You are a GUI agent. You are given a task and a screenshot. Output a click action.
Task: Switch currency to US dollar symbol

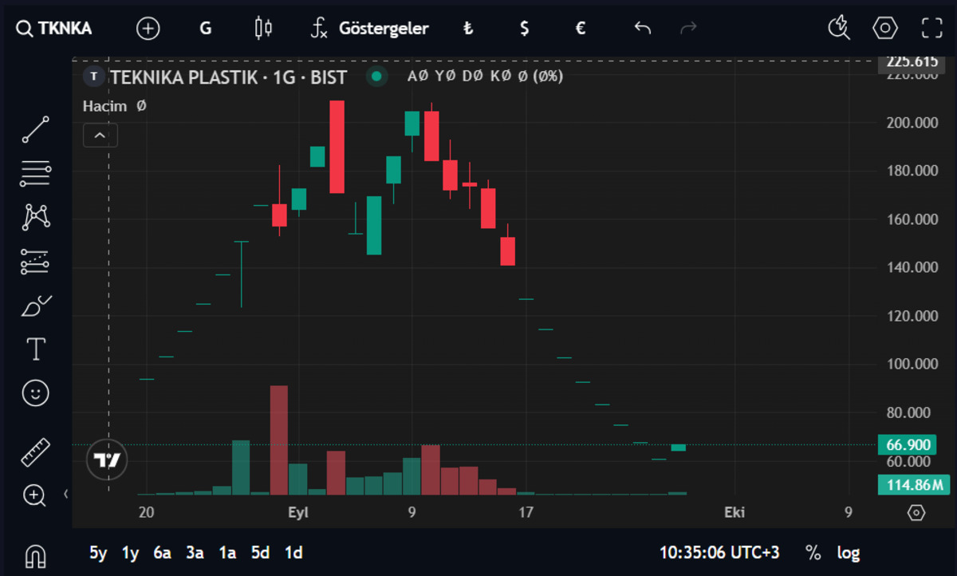(524, 29)
